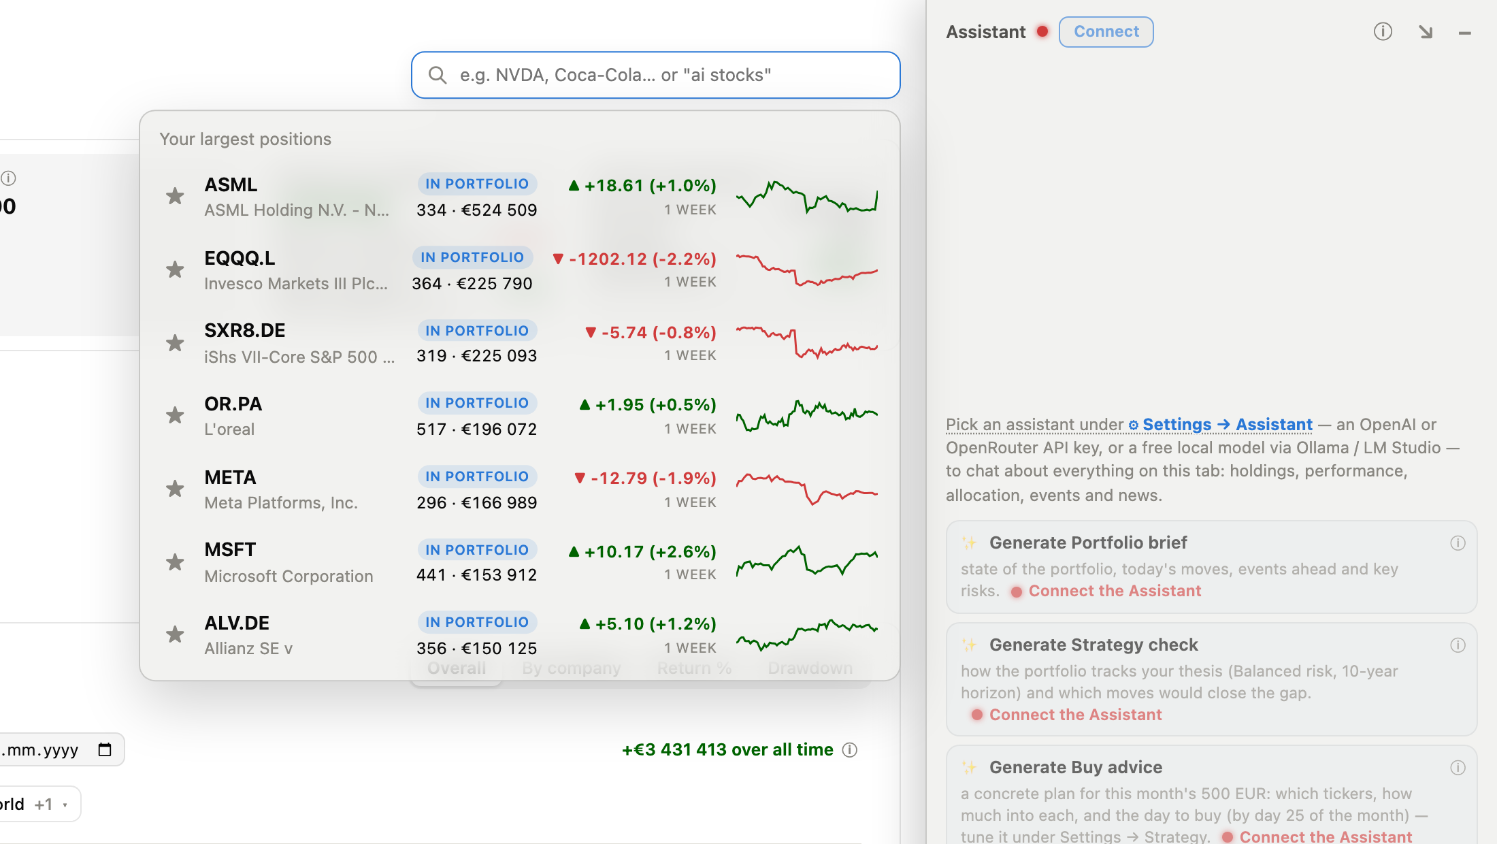Click EQQQ.L IN PORTFOLIO badge
1497x844 pixels.
(x=472, y=257)
